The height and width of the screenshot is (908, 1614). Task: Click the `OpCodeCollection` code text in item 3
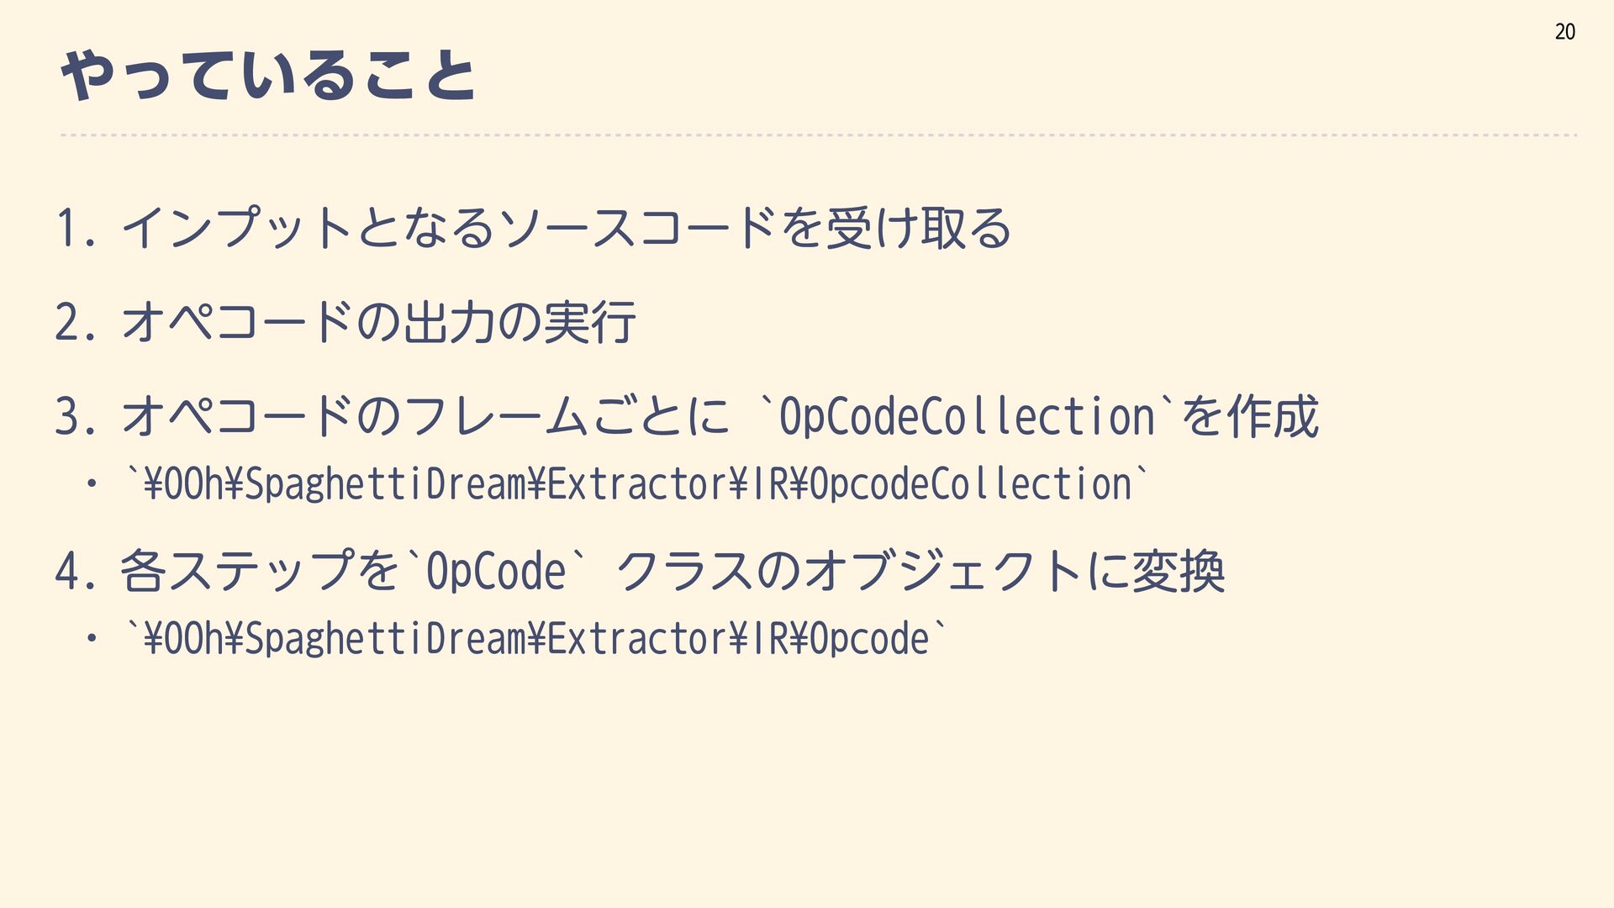(x=967, y=417)
